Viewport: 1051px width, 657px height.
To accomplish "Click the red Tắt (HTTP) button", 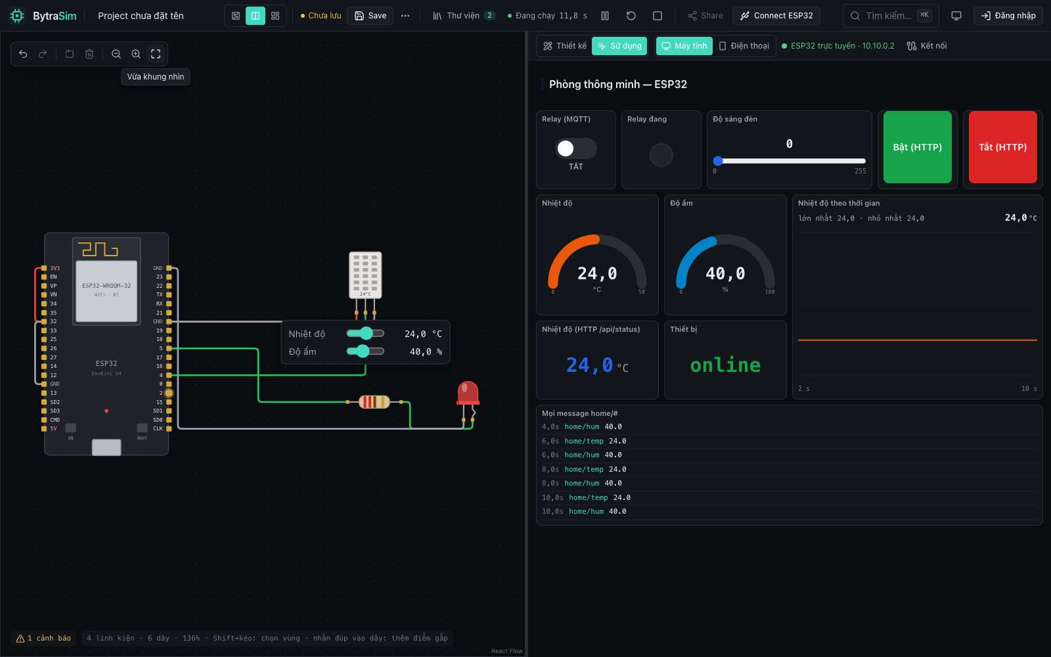I will [x=1003, y=147].
